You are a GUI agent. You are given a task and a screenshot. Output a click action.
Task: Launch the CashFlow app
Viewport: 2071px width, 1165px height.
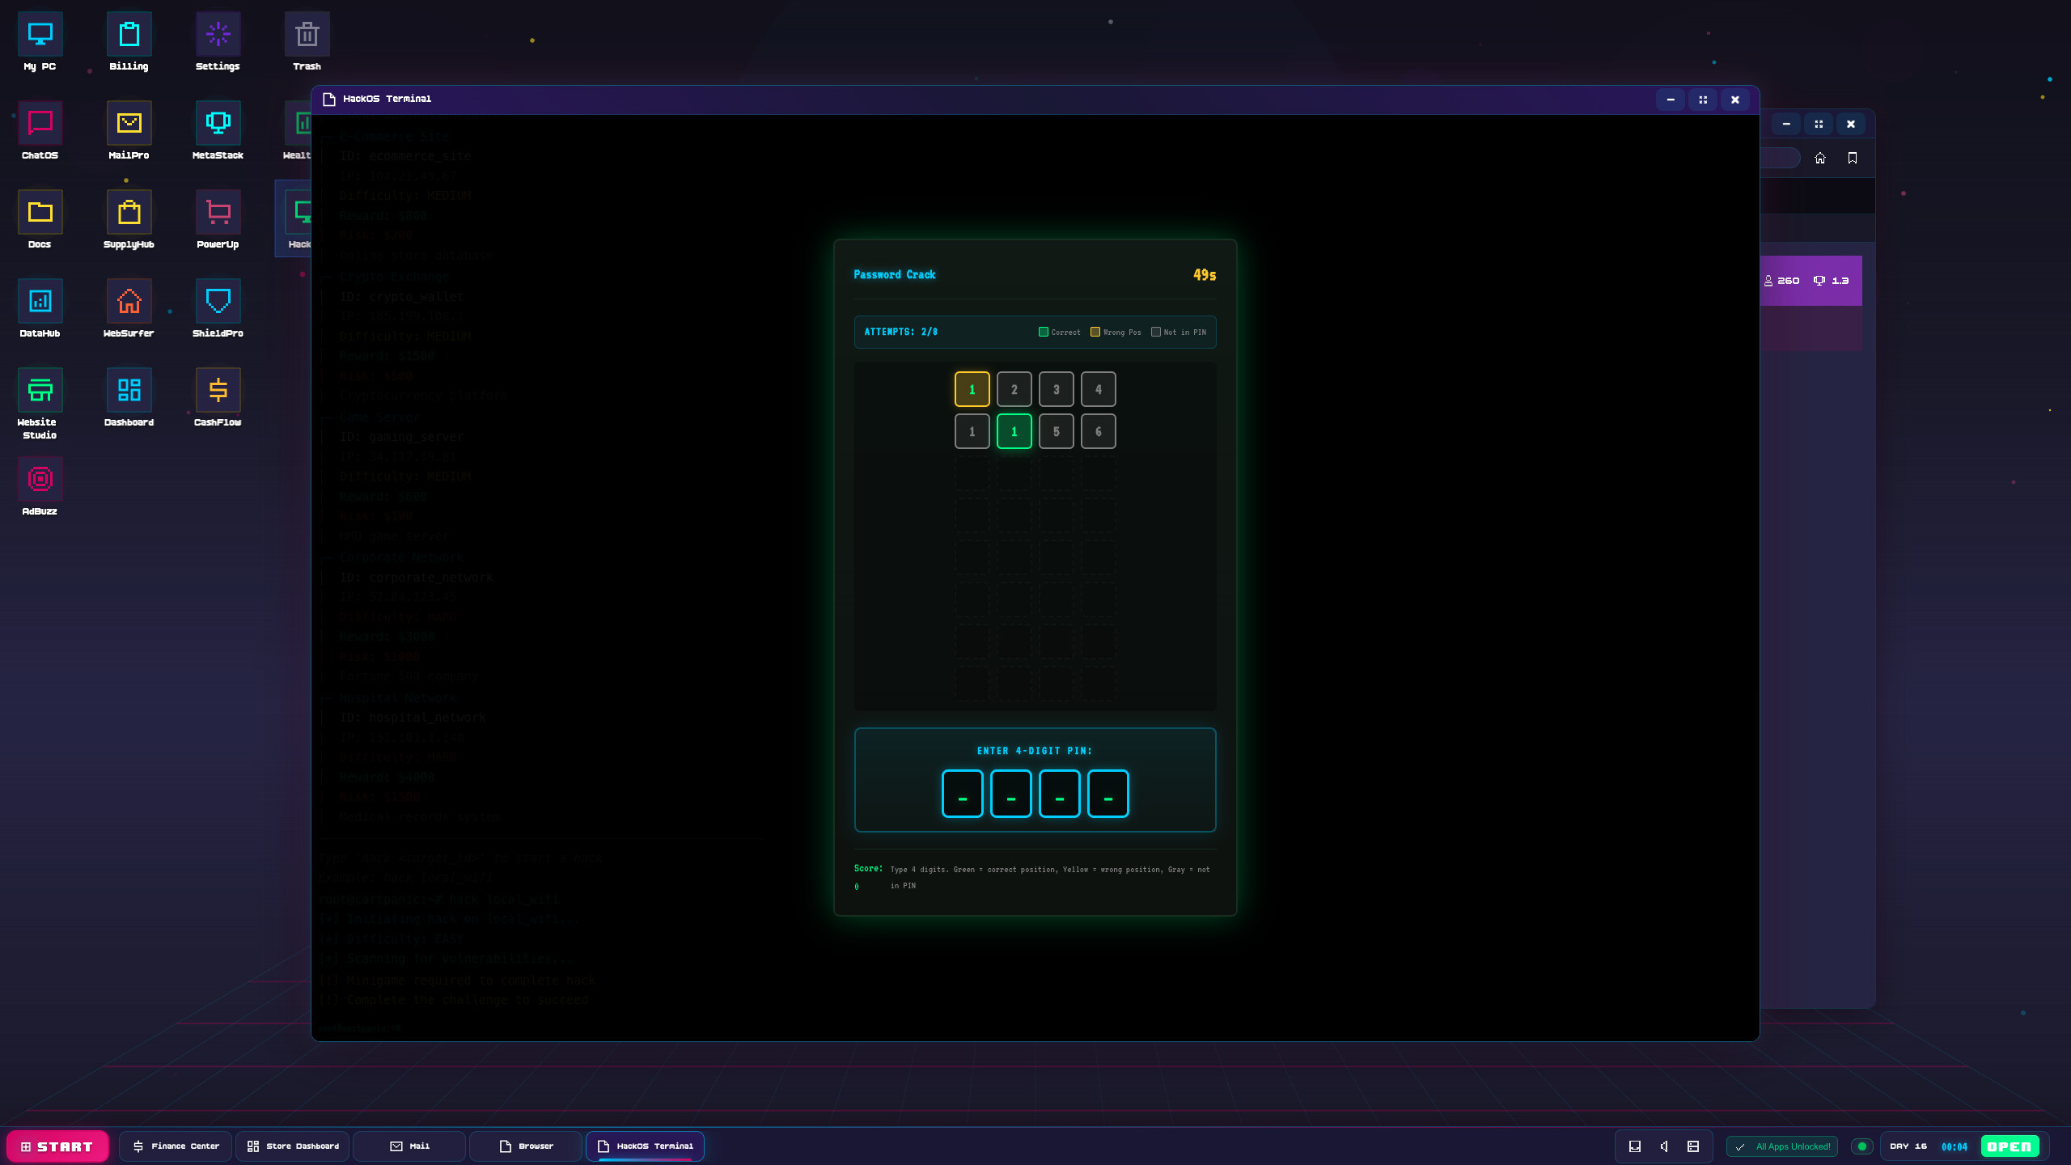tap(218, 389)
